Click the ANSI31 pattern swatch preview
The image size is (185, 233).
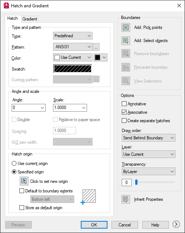pos(73,69)
